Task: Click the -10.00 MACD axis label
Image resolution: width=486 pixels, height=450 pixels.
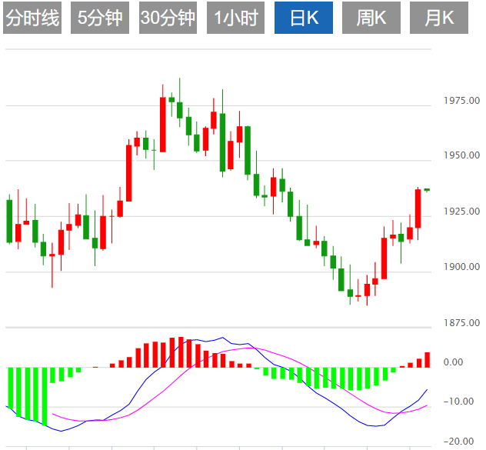Action: [x=459, y=402]
